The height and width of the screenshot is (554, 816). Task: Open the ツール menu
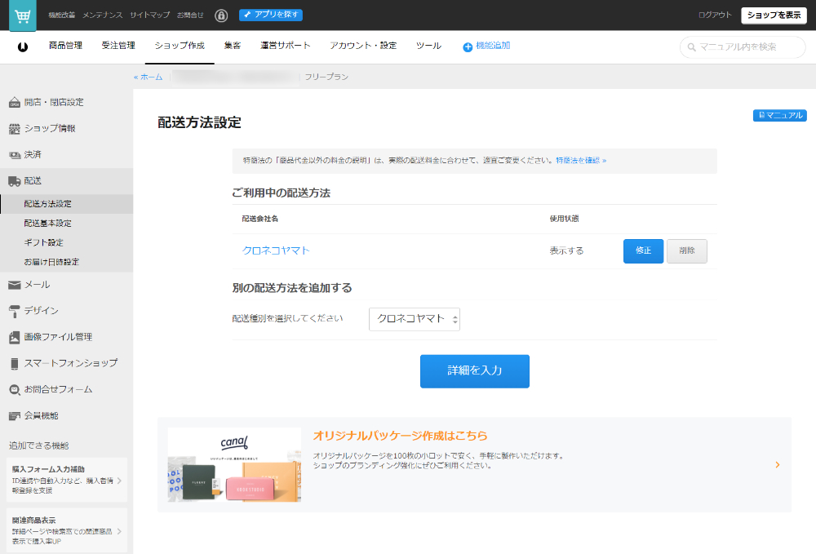(428, 46)
